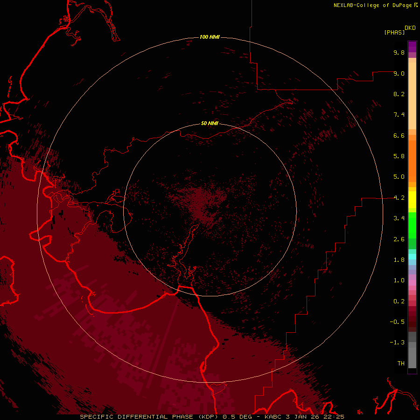Select the 5.0 scale value

[399, 177]
